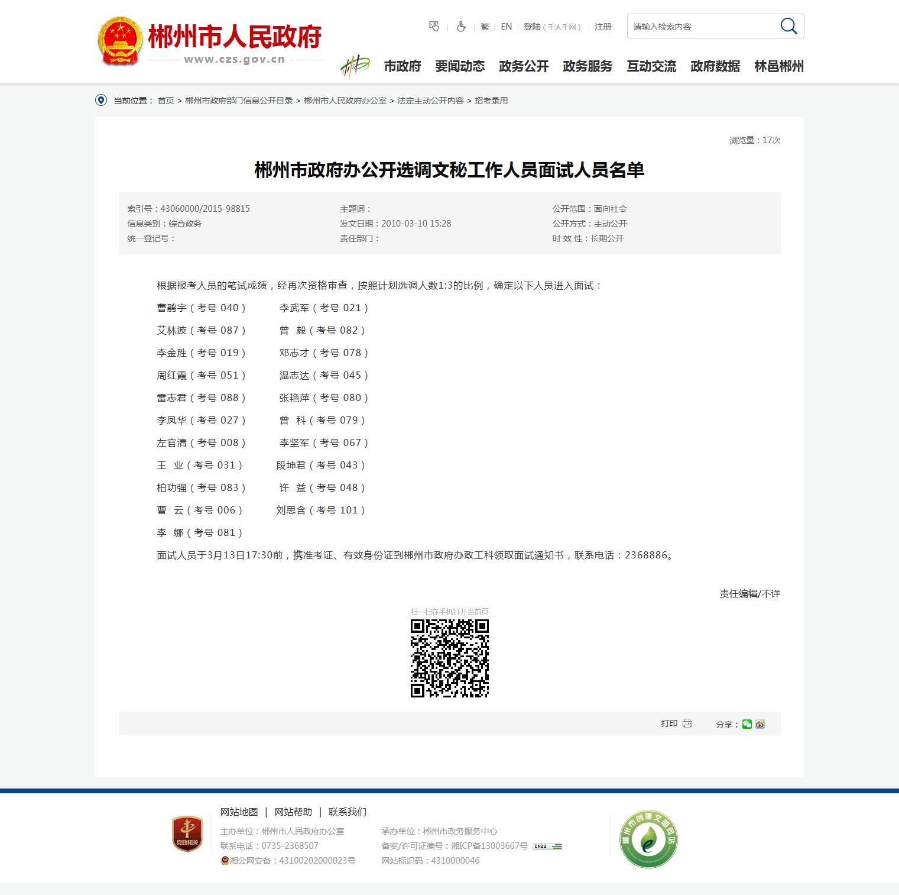Switch to Traditional Chinese with 繁
Screen dimensions: 899x895
coord(485,27)
